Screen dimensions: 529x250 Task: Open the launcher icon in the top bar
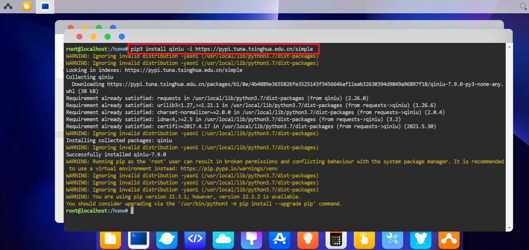8,6
